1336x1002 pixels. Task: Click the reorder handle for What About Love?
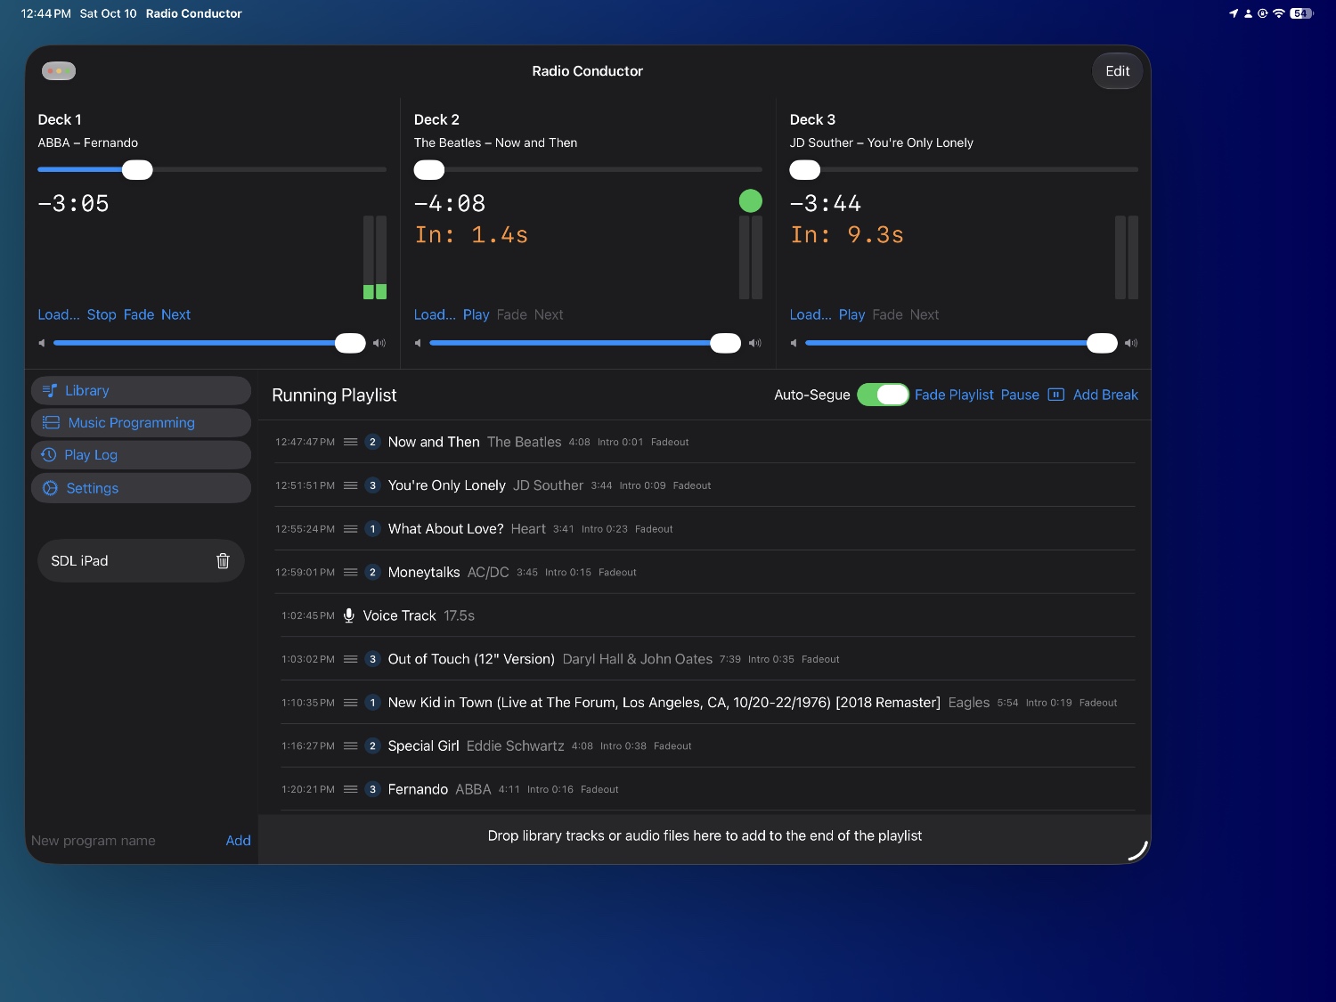pos(351,529)
